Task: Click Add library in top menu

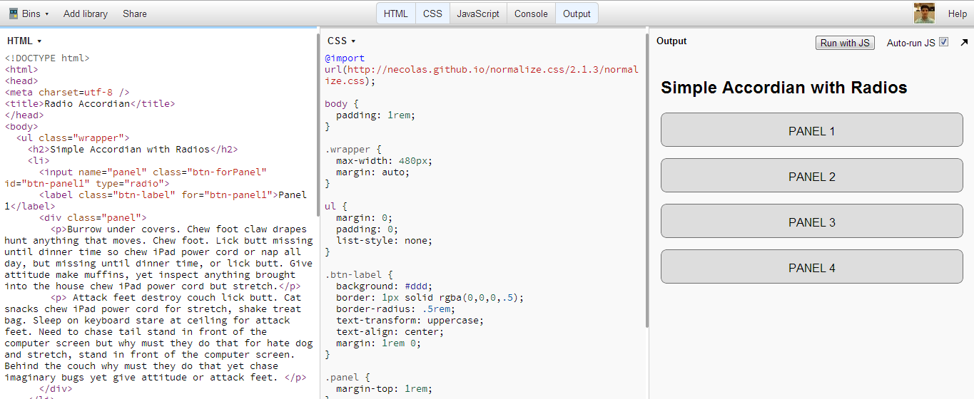Action: tap(86, 14)
